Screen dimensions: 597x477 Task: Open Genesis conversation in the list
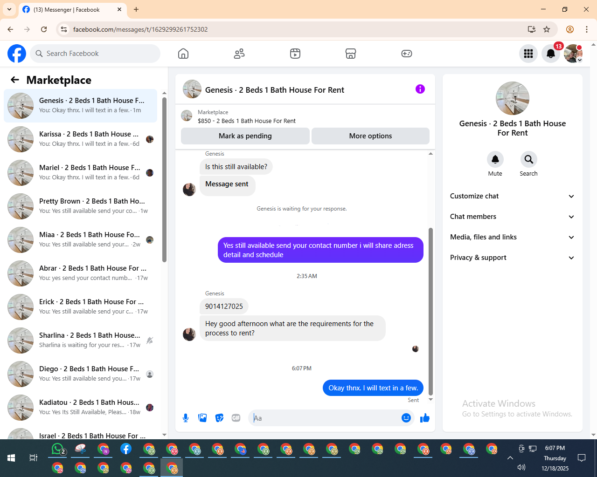pos(81,106)
